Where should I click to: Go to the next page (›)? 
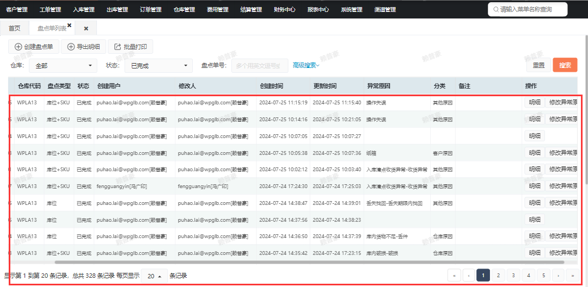[558, 276]
